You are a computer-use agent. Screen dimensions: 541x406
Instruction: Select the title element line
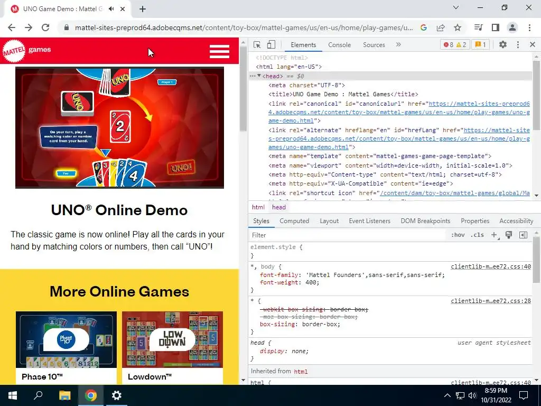343,94
